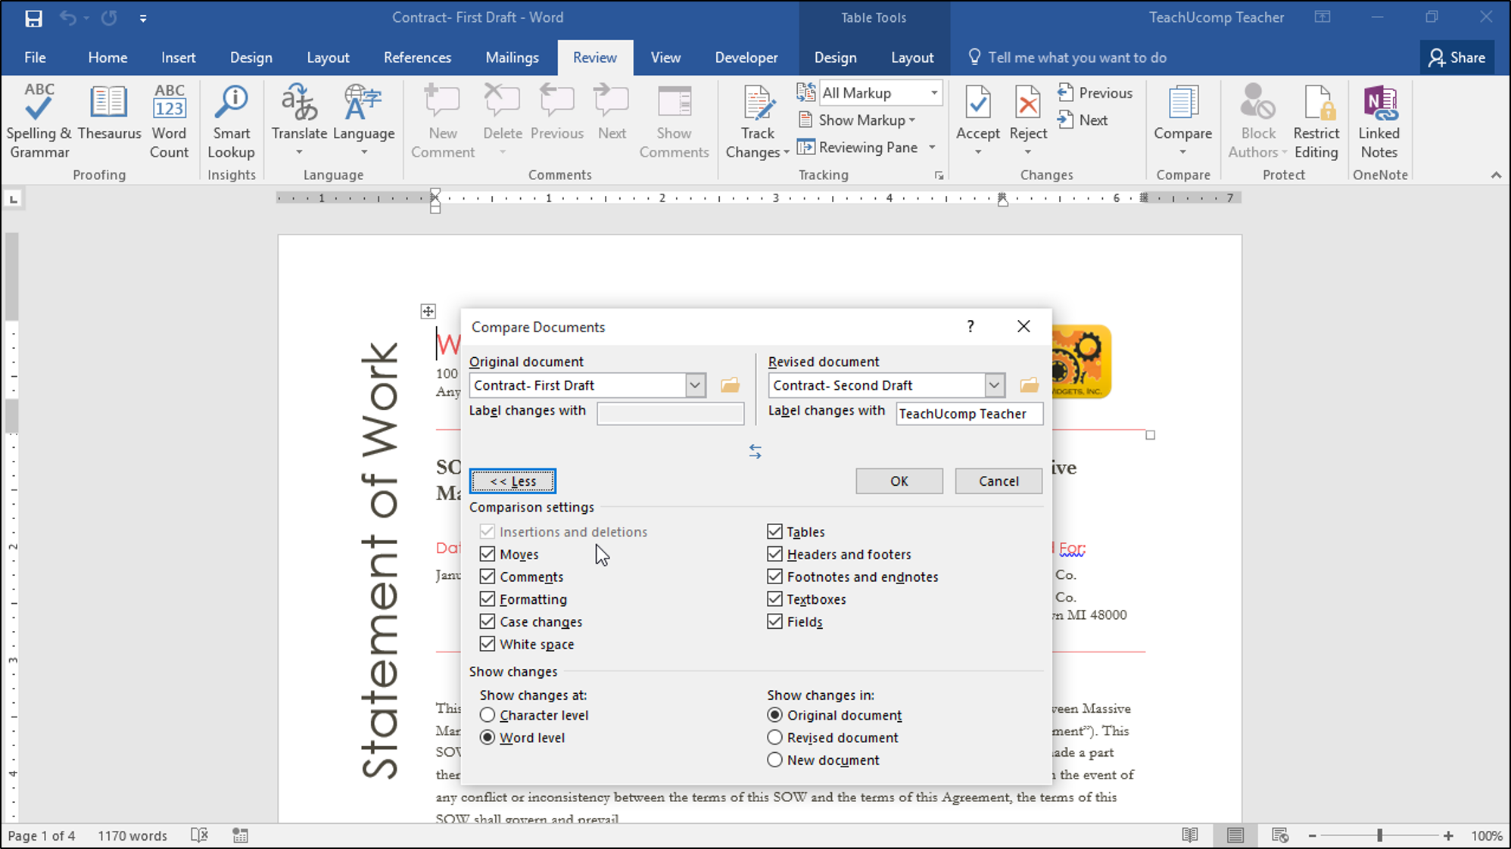Image resolution: width=1511 pixels, height=849 pixels.
Task: Open the File tab
Action: pyautogui.click(x=35, y=58)
